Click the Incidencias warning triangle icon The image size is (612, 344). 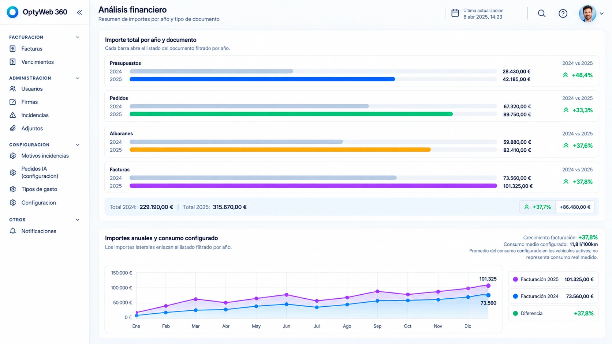point(13,115)
